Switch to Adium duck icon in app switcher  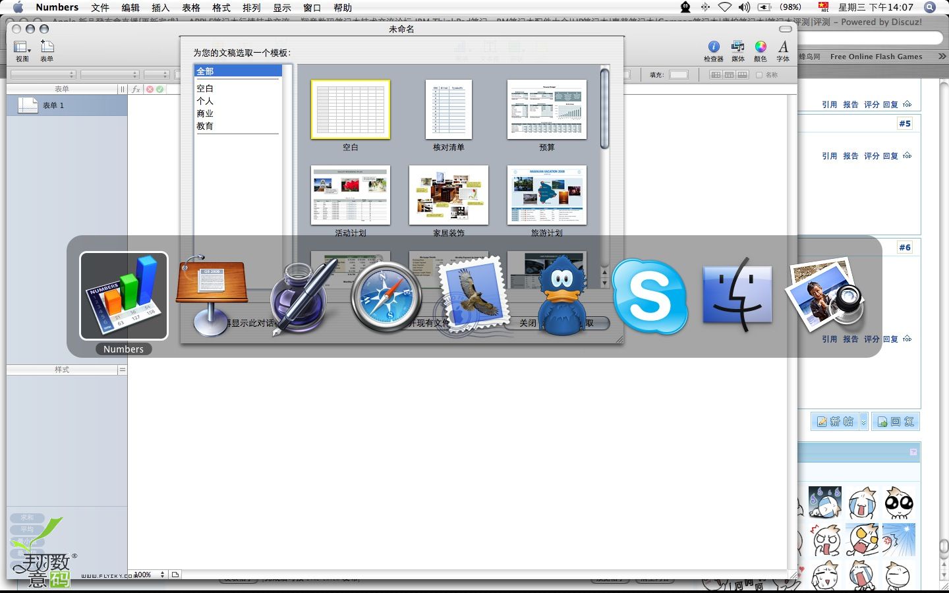click(562, 296)
